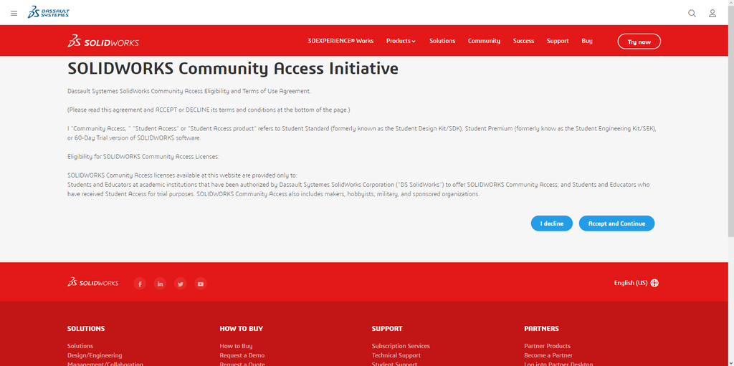Open the LinkedIn social icon
The height and width of the screenshot is (366, 734).
[160, 284]
